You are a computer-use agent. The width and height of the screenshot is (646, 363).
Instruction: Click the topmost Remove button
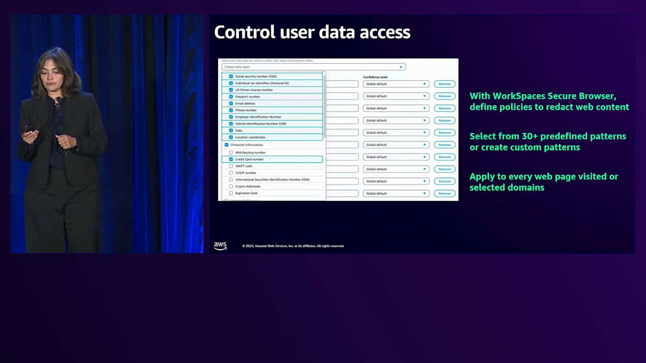(x=445, y=84)
